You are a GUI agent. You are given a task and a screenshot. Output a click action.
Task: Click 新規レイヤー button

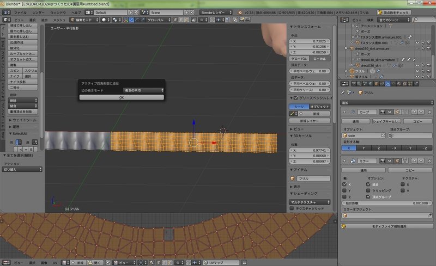310,121
